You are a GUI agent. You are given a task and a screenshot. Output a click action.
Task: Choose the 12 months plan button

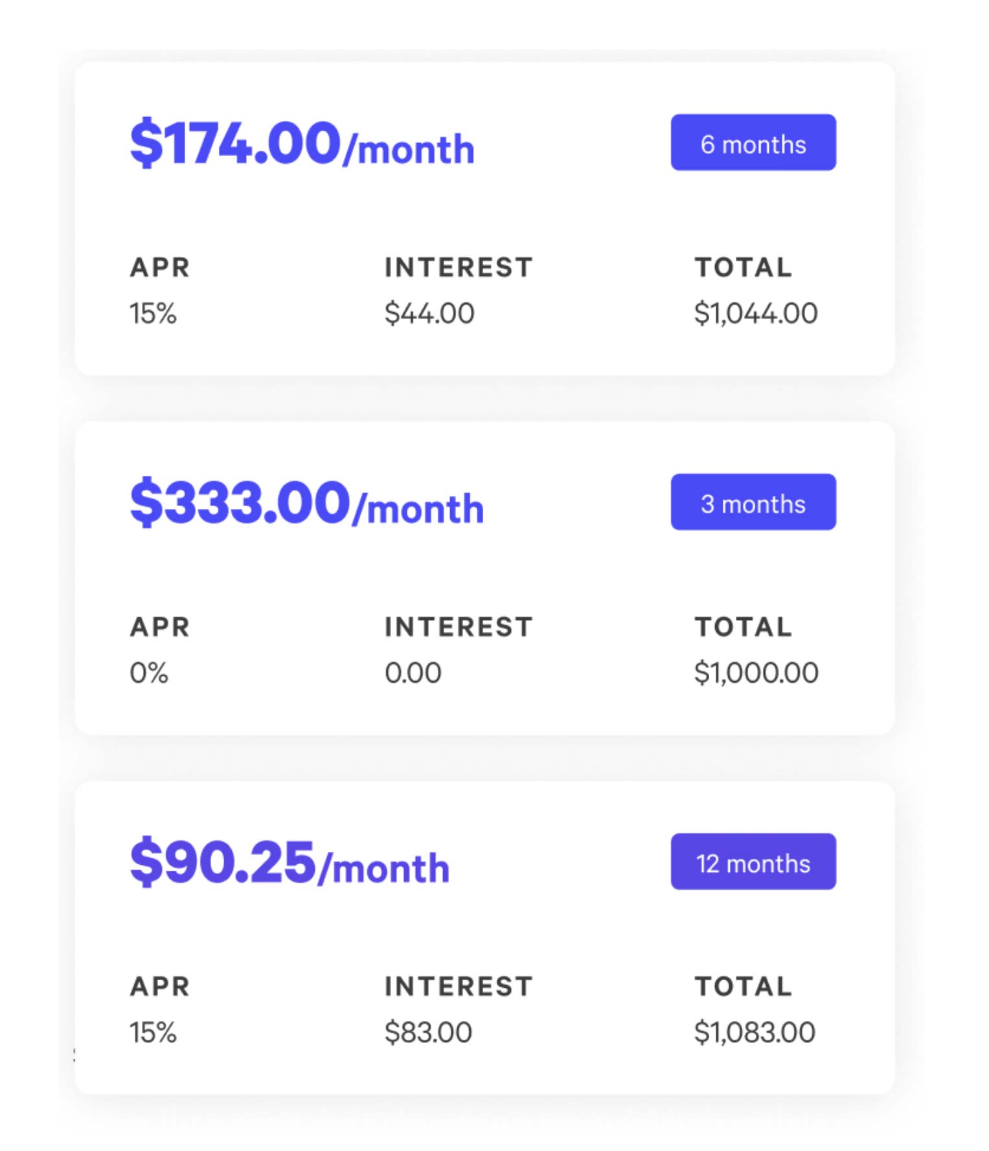pos(753,862)
